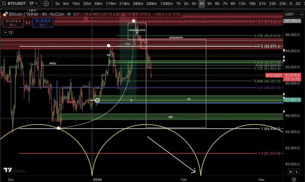Expand the 13 indicators legend
Screen dimensions: 305x182
pos(9,32)
